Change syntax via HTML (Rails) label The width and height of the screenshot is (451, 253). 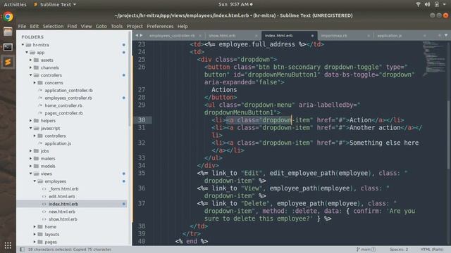431,249
